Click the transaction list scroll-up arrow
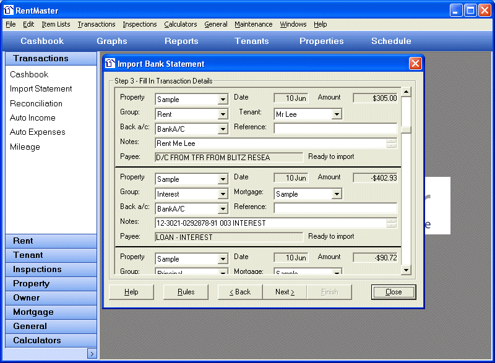495x363 pixels. (x=407, y=92)
